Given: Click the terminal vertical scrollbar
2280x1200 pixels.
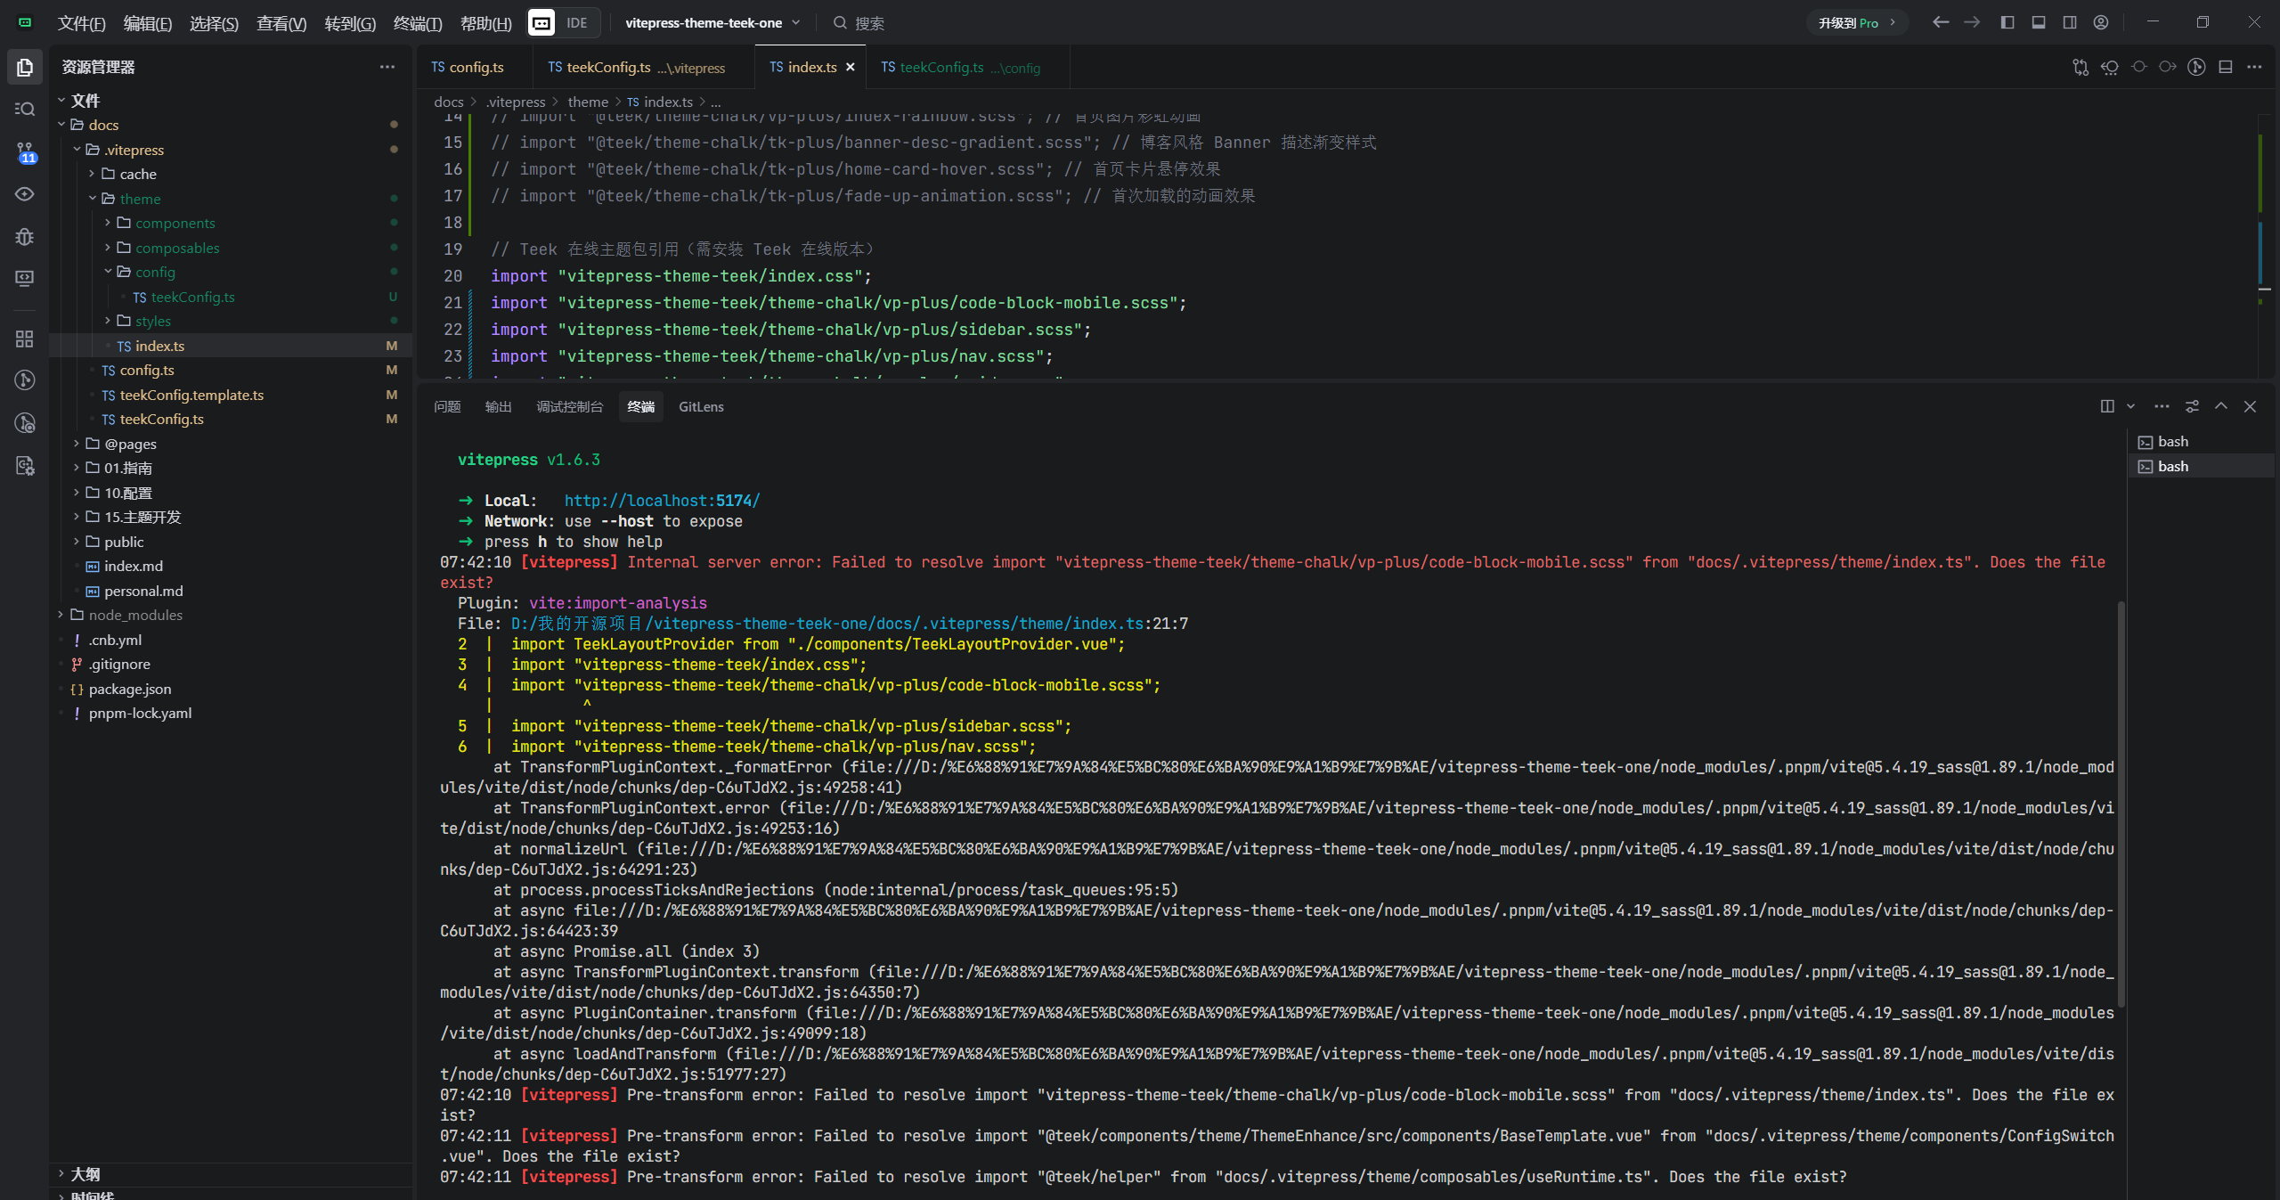Looking at the screenshot, I should (2121, 802).
